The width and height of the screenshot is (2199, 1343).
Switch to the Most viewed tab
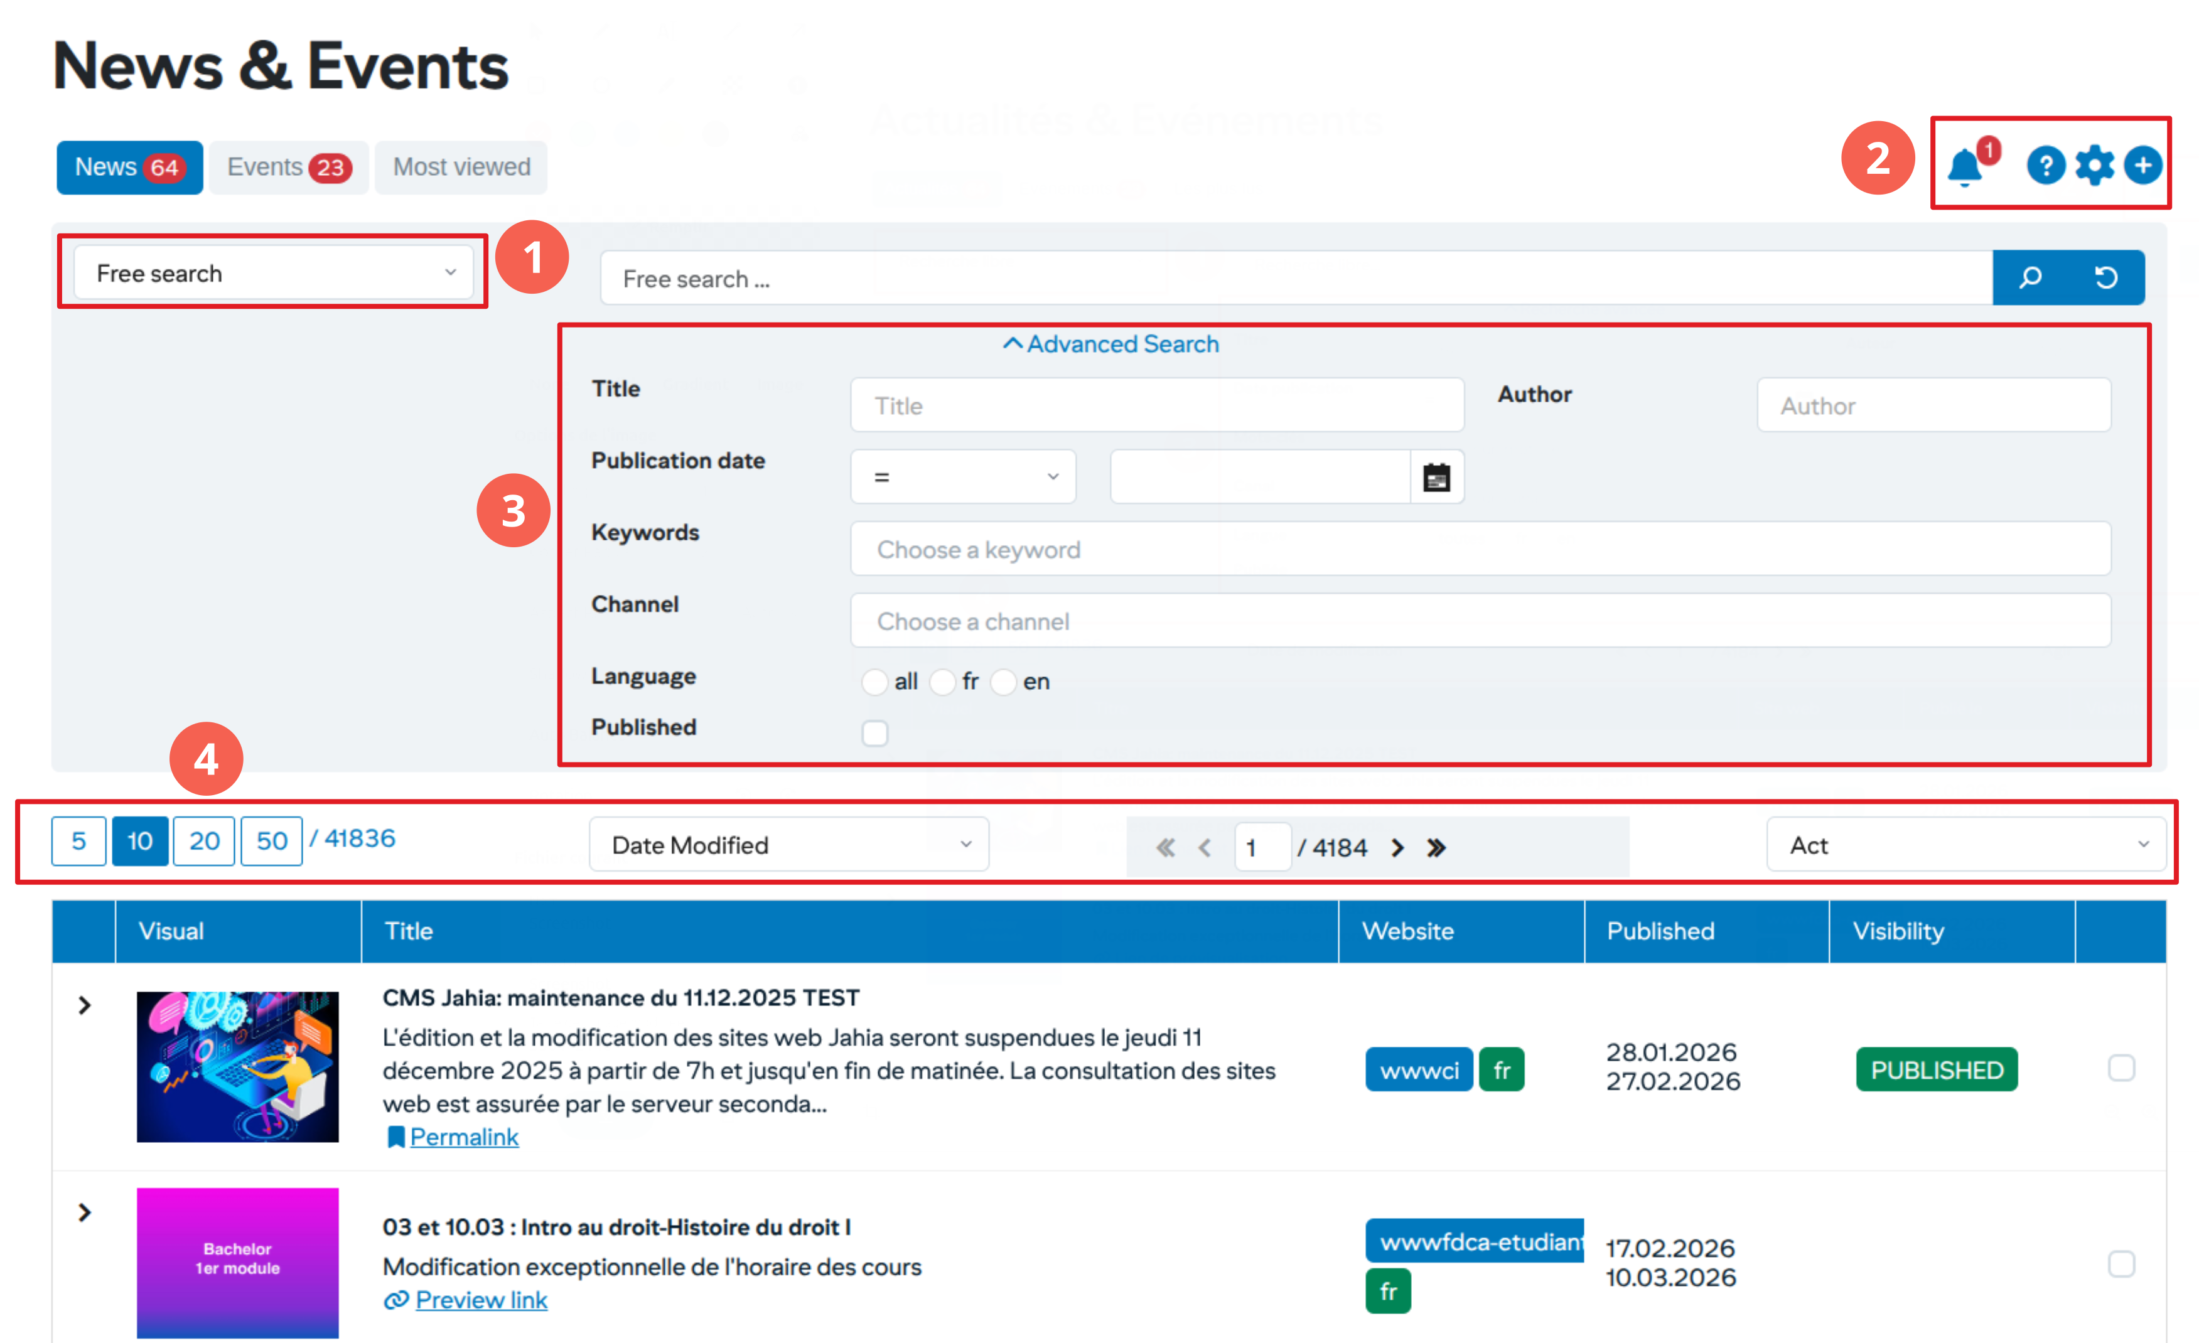(x=461, y=167)
